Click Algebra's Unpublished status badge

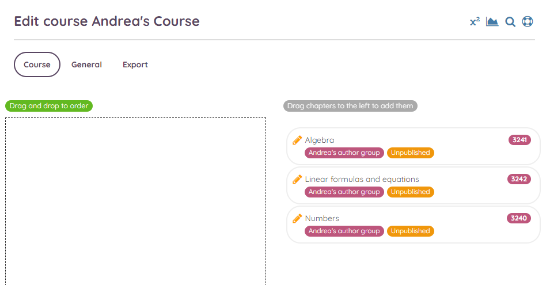[411, 153]
